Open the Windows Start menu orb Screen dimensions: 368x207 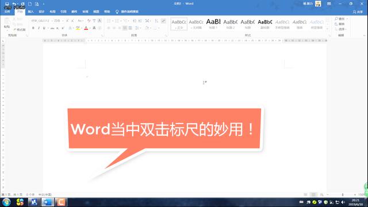tap(6, 202)
